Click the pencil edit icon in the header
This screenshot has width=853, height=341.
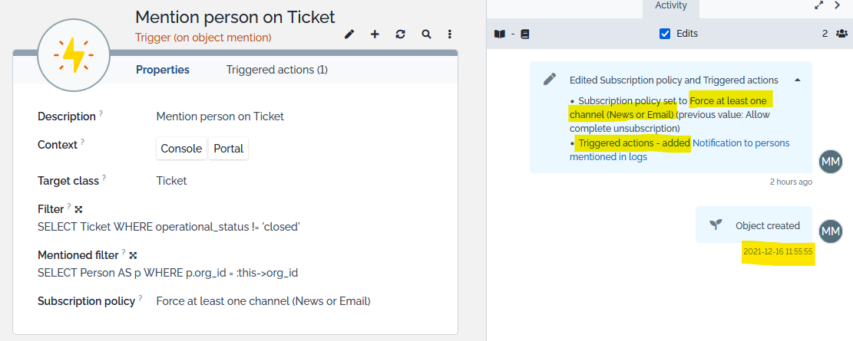pyautogui.click(x=349, y=34)
